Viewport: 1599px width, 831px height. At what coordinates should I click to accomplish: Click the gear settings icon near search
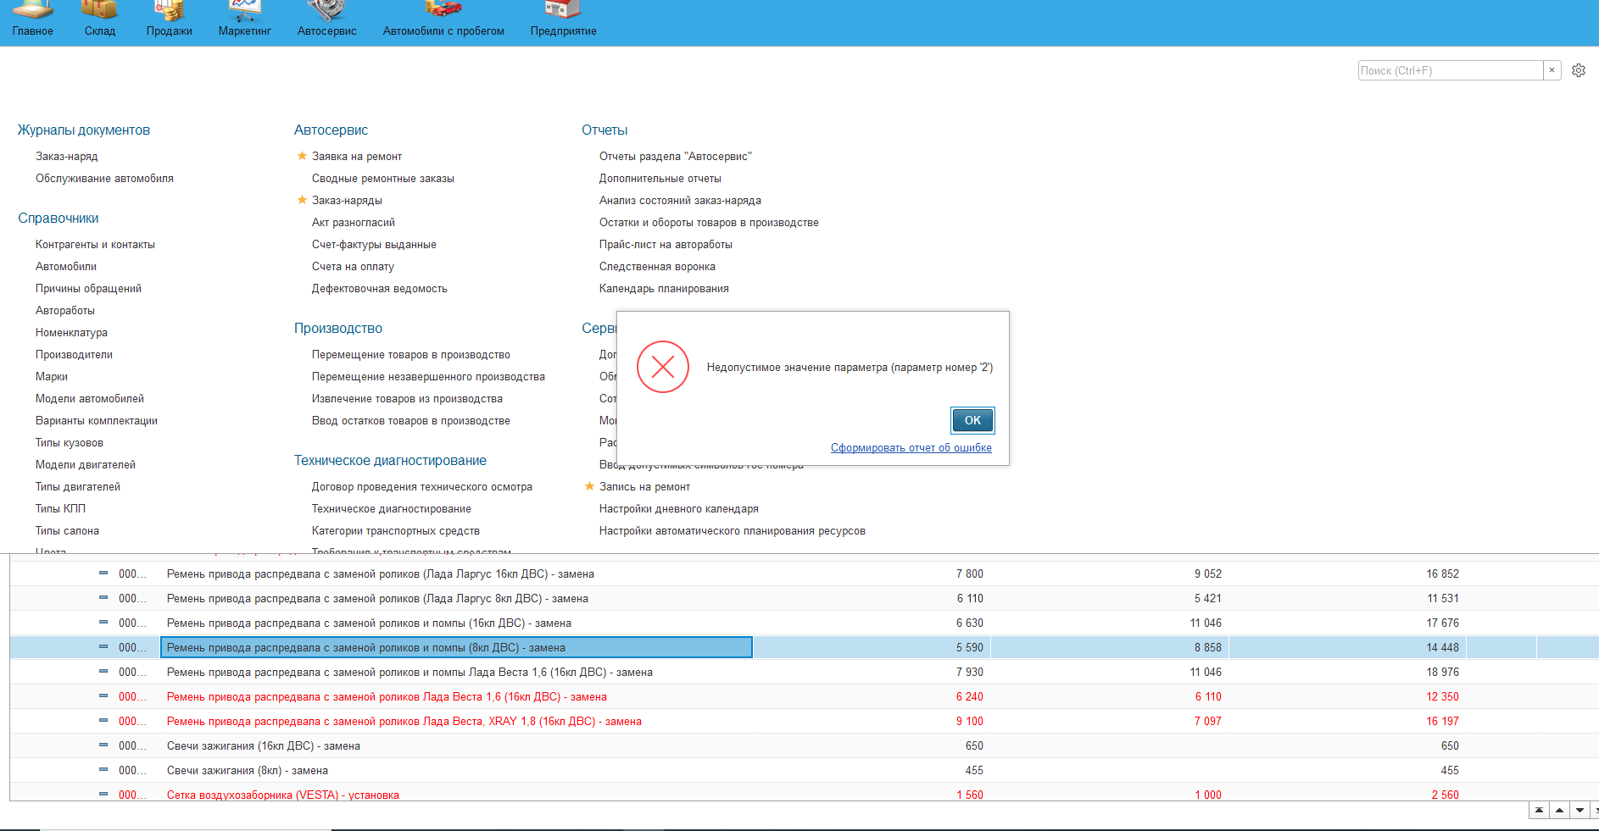pos(1578,70)
